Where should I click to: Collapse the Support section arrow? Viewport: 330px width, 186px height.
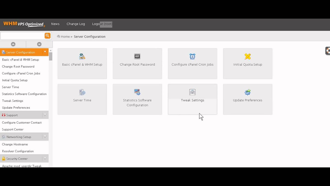[45, 115]
